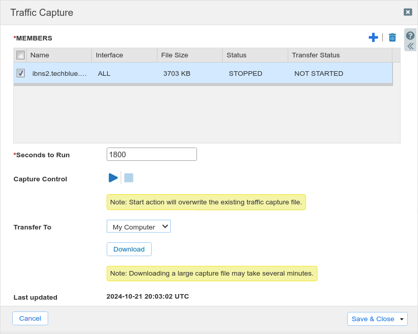Open the Transfer To dropdown
This screenshot has width=418, height=334.
pyautogui.click(x=138, y=226)
